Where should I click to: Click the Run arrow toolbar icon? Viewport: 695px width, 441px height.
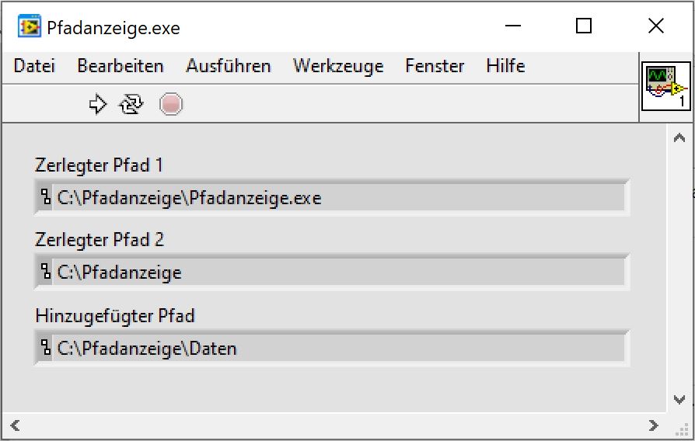[98, 104]
